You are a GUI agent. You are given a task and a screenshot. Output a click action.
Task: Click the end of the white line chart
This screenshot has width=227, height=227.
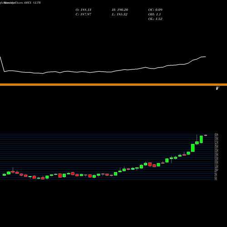(x=205, y=57)
